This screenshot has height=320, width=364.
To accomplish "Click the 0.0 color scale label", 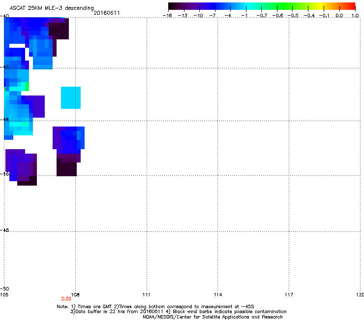I will (339, 16).
